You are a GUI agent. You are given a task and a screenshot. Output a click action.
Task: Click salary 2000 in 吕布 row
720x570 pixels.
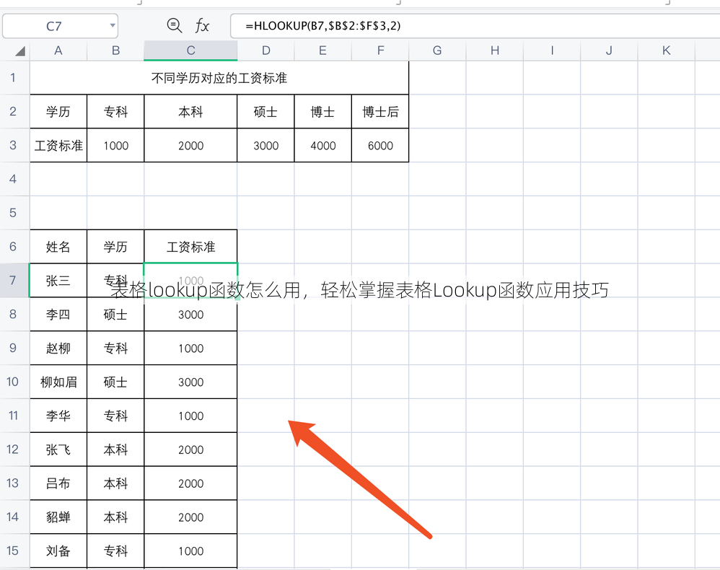coord(190,483)
